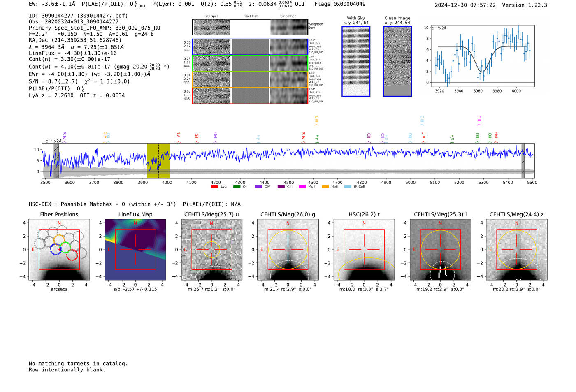576x392 pixels.
Task: Click the 'LyA z = 2.2610' redshift text
Action: (51, 95)
